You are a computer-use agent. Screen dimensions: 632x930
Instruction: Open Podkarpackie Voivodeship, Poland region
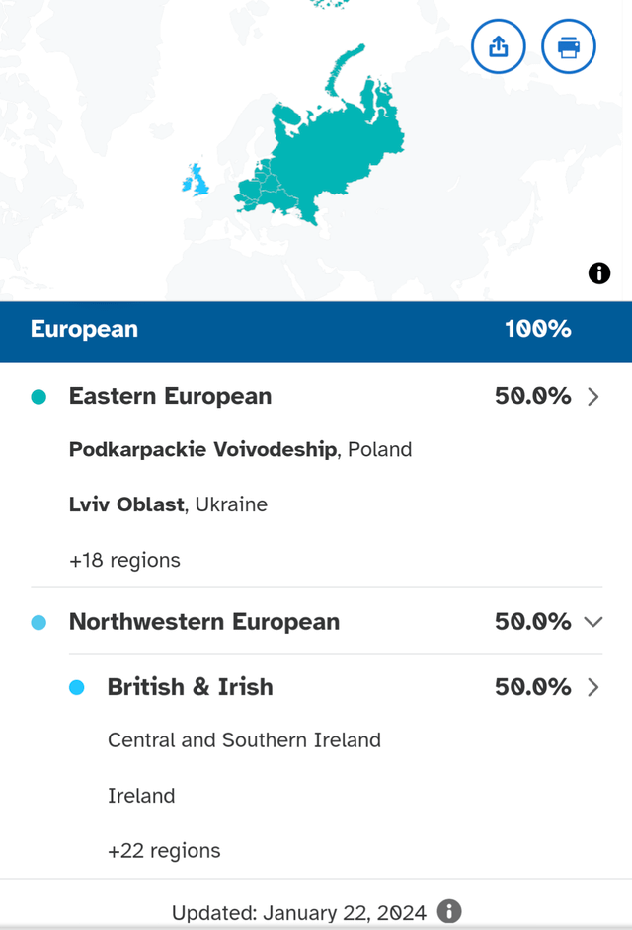pos(240,450)
